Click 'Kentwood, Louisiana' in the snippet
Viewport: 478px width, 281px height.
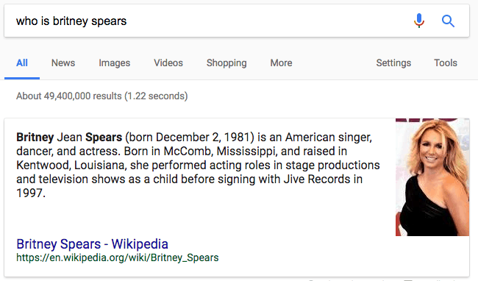tap(71, 166)
